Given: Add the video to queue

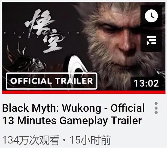Looking at the screenshot, I should pyautogui.click(x=151, y=40).
